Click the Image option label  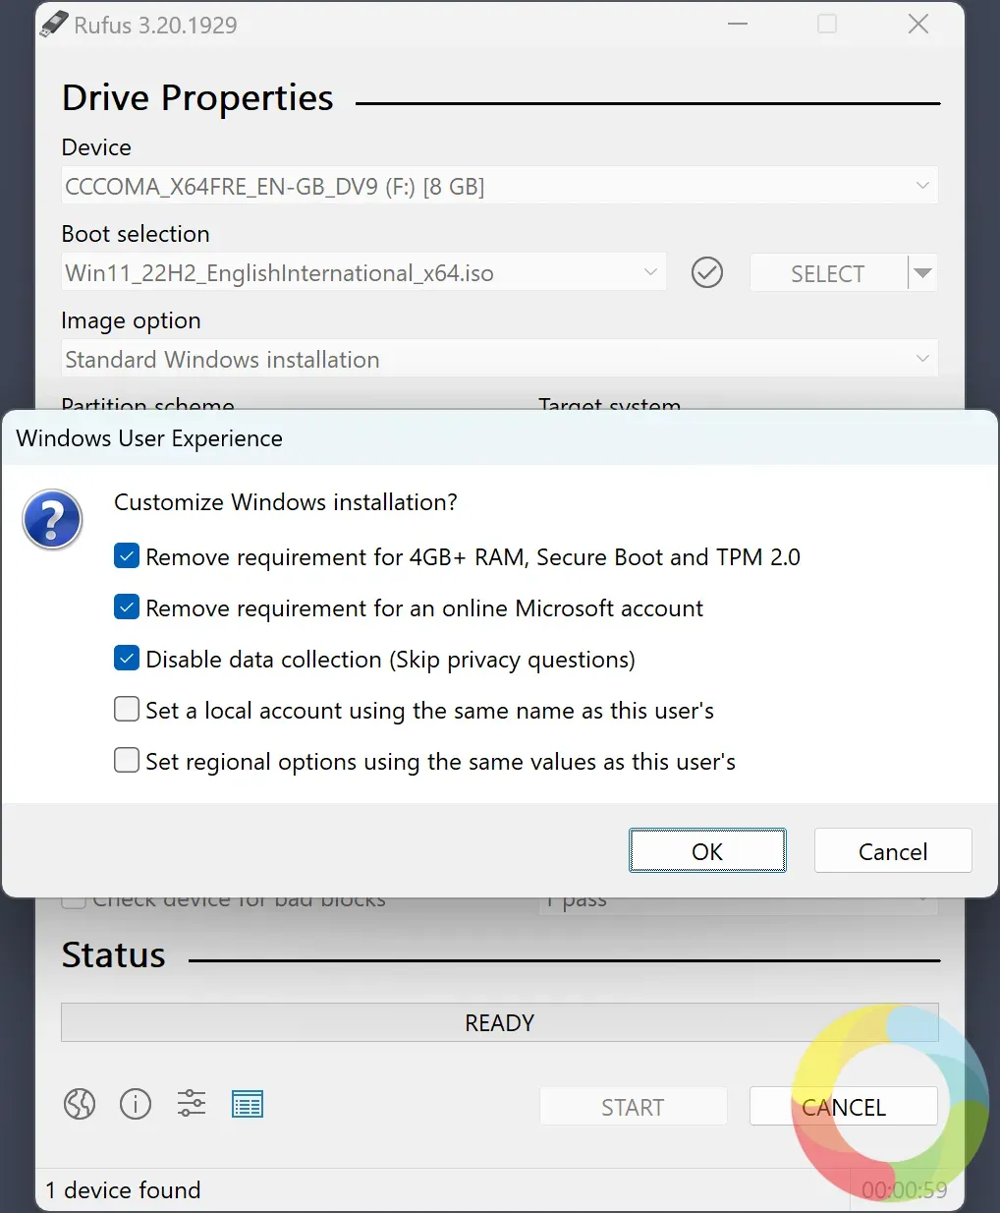[131, 320]
